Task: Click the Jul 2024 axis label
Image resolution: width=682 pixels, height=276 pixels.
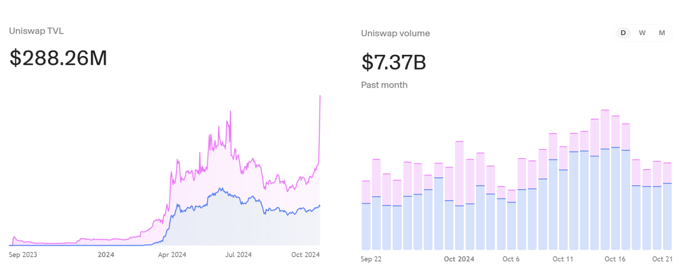Action: (238, 254)
